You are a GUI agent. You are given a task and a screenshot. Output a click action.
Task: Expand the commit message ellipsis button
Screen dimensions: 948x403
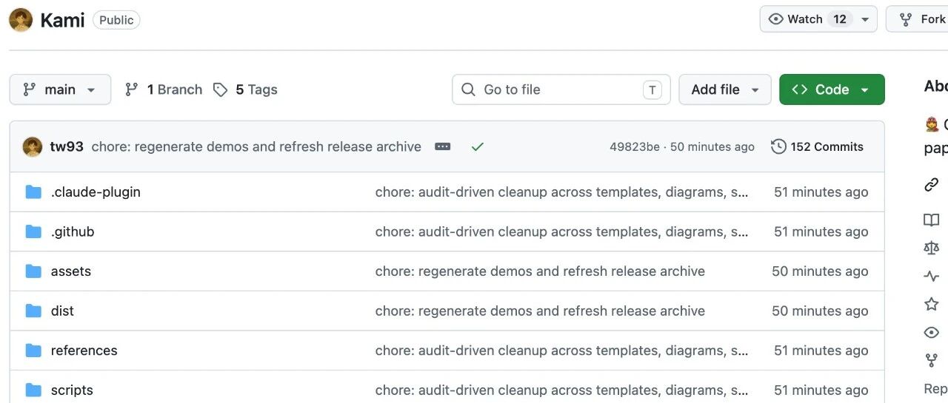point(443,146)
